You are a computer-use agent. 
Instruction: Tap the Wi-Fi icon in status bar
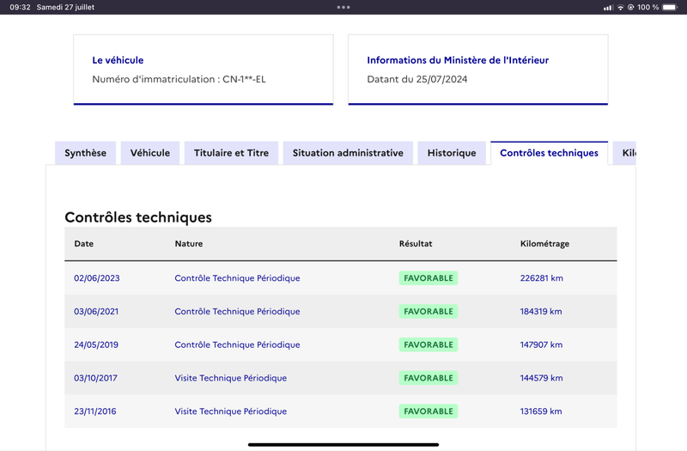[x=620, y=7]
